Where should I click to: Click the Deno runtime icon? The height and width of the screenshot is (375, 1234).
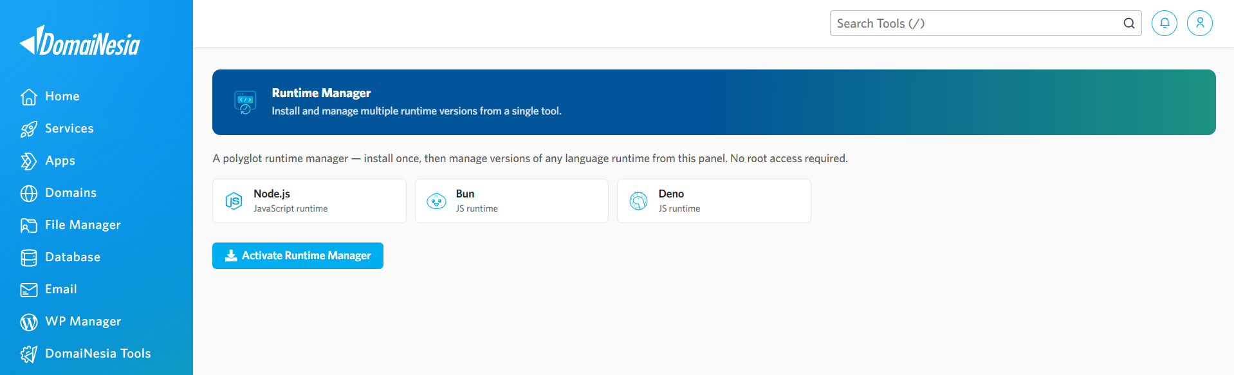pyautogui.click(x=638, y=201)
